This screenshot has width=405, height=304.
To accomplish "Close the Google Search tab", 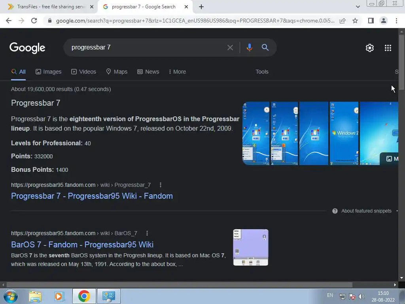I will [186, 7].
